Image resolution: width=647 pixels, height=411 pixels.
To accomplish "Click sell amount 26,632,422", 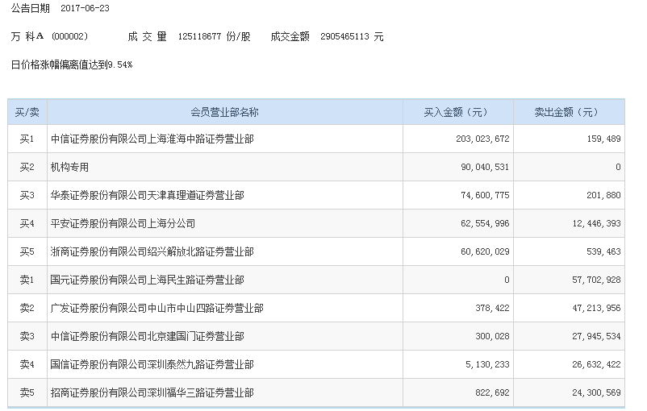I will pos(597,364).
